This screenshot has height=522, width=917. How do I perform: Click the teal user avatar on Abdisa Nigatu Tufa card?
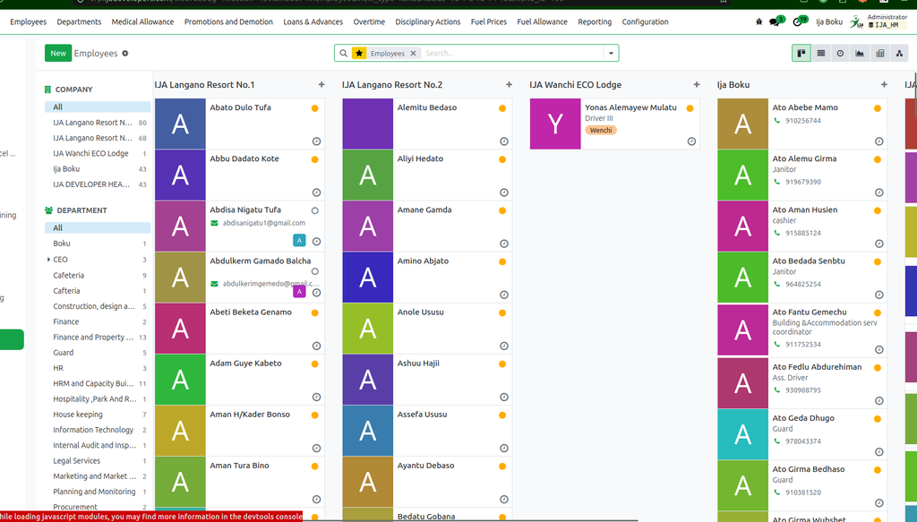point(299,240)
